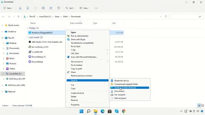
Task: Click This PC breadcrumb segment
Action: point(32,17)
